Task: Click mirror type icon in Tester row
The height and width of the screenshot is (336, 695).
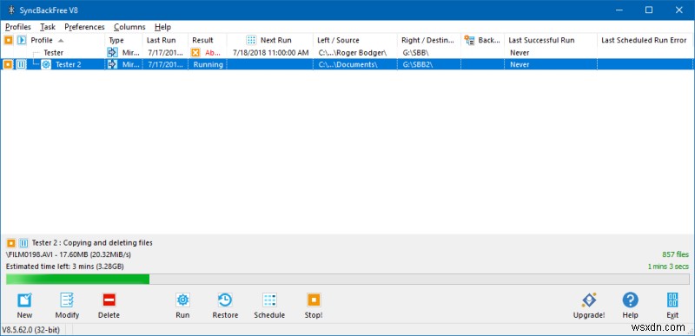Action: tap(112, 53)
